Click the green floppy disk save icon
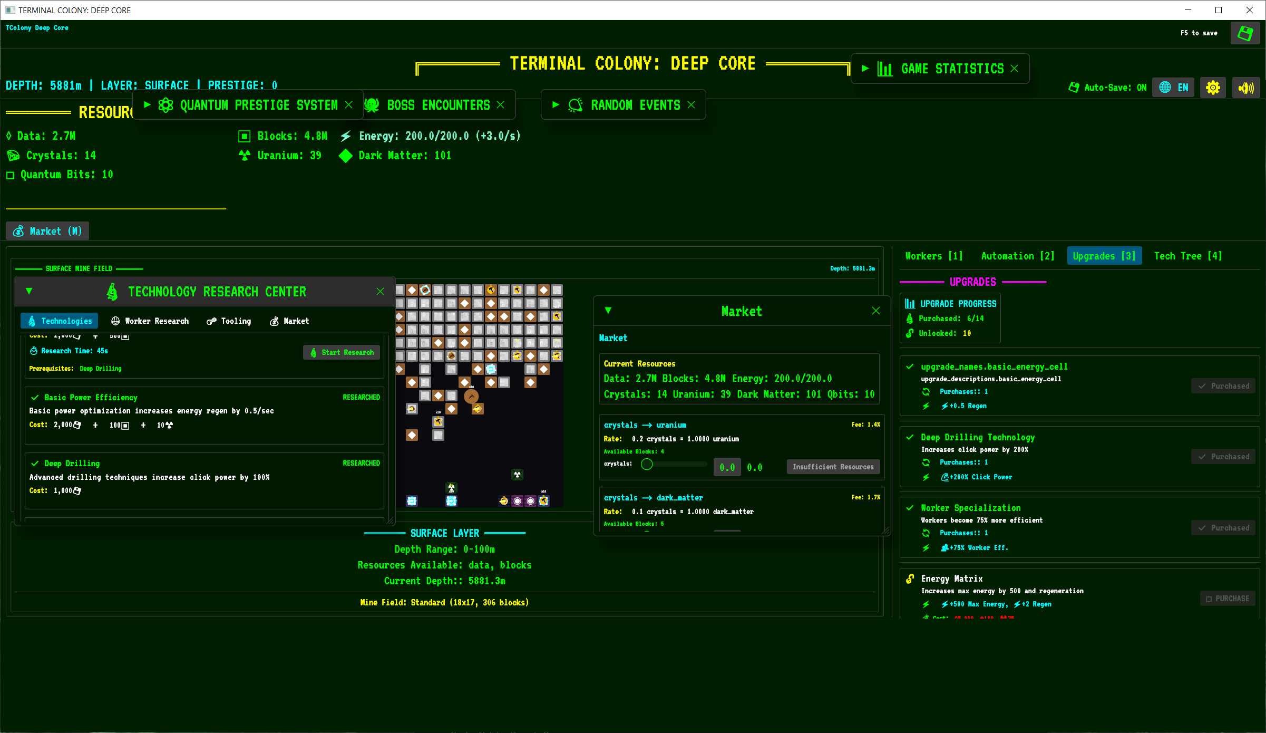The width and height of the screenshot is (1266, 733). [1245, 33]
